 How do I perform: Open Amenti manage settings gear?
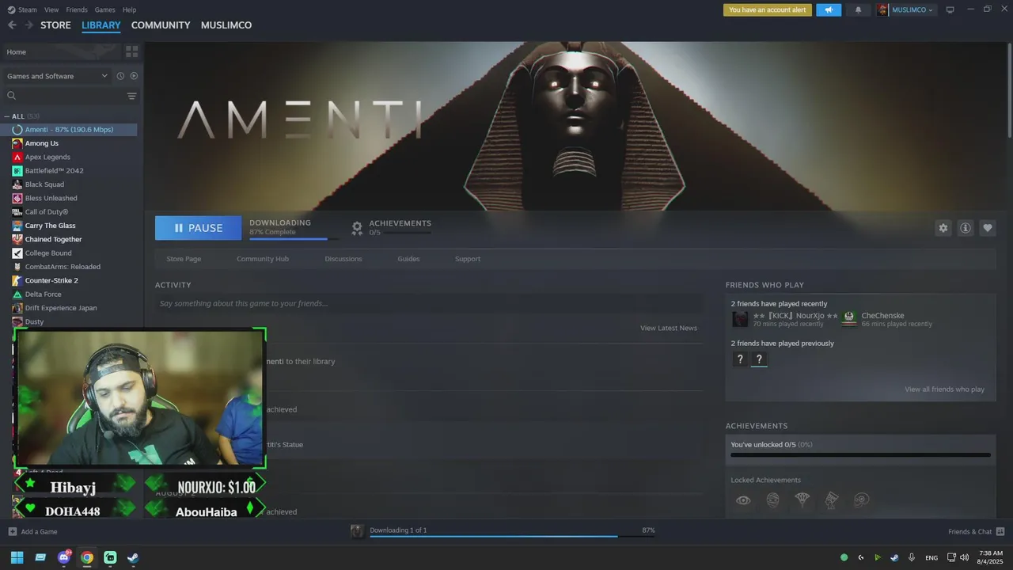coord(943,228)
